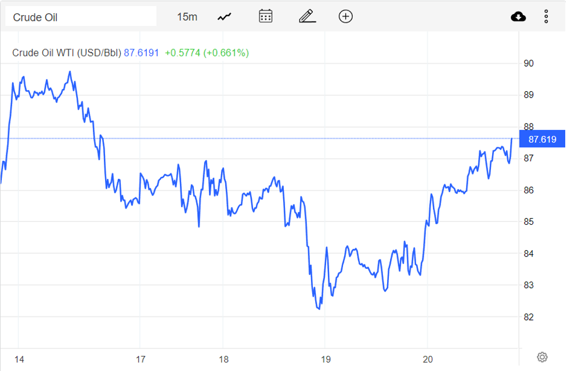This screenshot has width=567, height=371.
Task: Click date marker 17 on the time axis
Action: point(140,359)
